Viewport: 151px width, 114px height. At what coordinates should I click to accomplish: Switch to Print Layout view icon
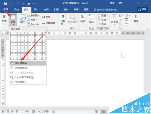[x=104, y=112]
